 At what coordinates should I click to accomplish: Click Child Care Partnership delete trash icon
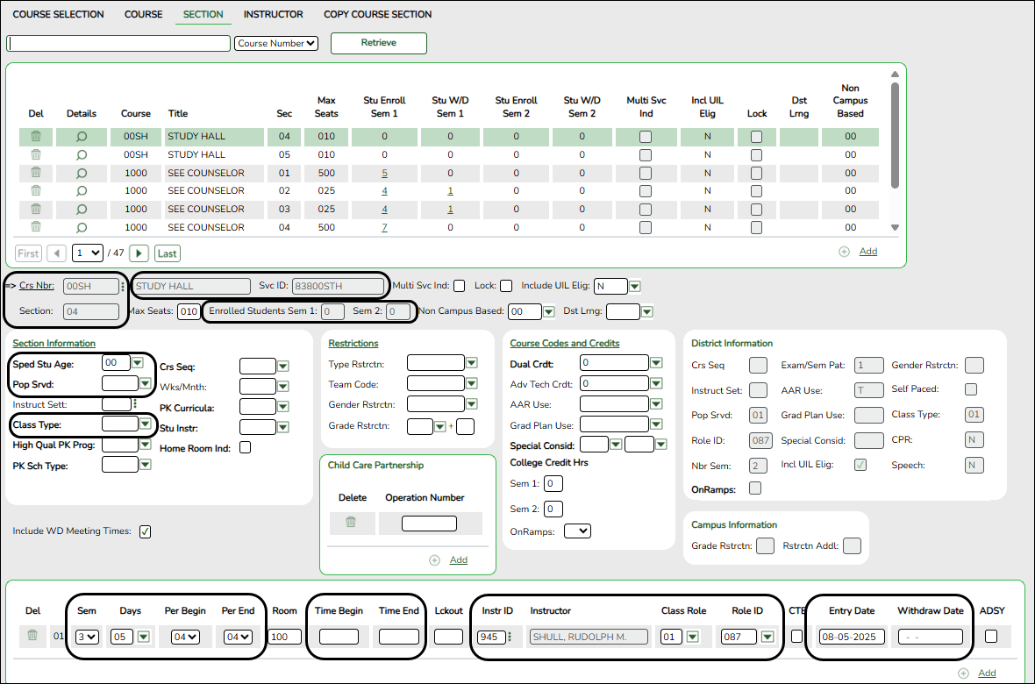click(351, 523)
